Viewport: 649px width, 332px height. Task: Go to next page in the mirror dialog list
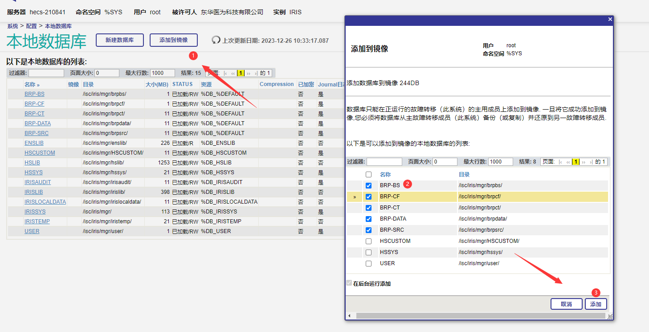click(x=584, y=162)
